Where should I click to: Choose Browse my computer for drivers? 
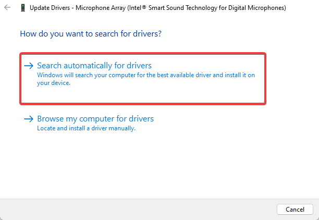[x=95, y=119]
